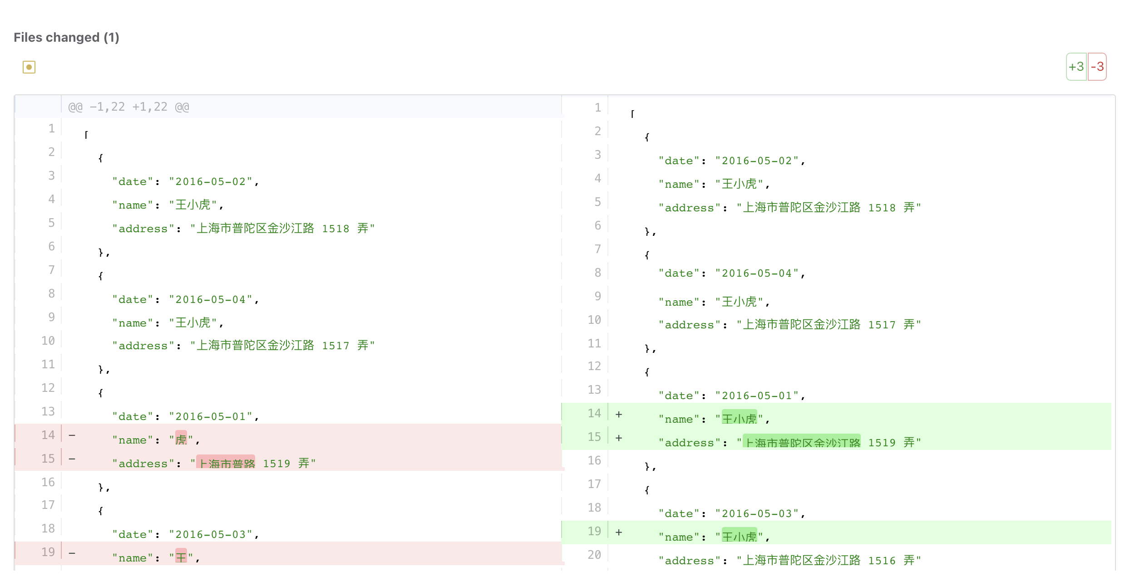The height and width of the screenshot is (586, 1125).
Task: Click the "2016-05-04" date value on the right pane
Action: point(756,273)
